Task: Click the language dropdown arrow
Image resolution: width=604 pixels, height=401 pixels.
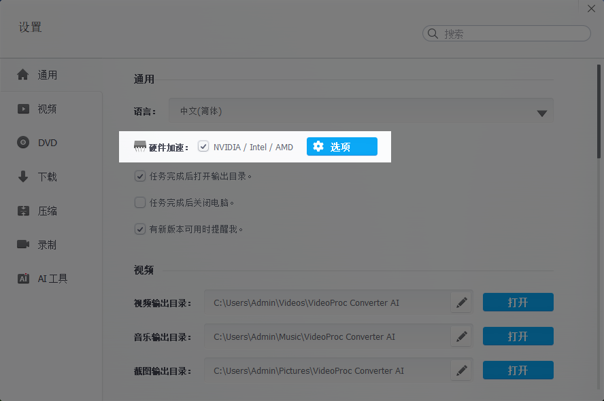Action: click(x=542, y=113)
